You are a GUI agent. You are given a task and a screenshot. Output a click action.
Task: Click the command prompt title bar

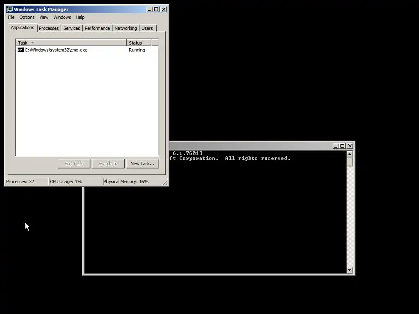point(250,146)
